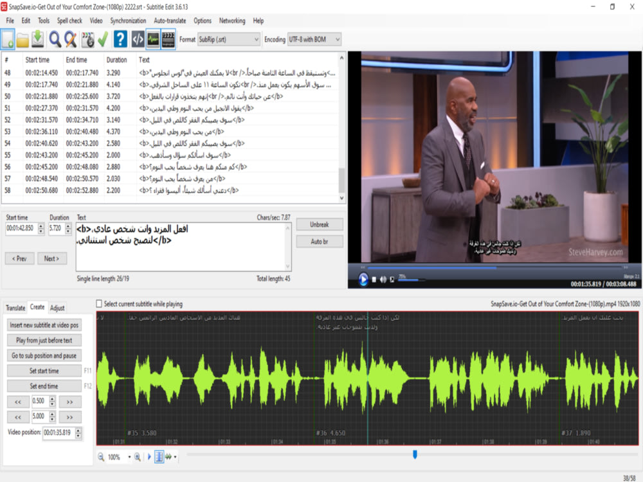Toggle the waveform panel icon
This screenshot has height=482, width=643.
click(x=153, y=39)
